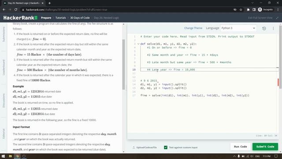Screen dimensions: 282x159
Task: Toggle the browser side panel icon
Action: (x=254, y=10)
